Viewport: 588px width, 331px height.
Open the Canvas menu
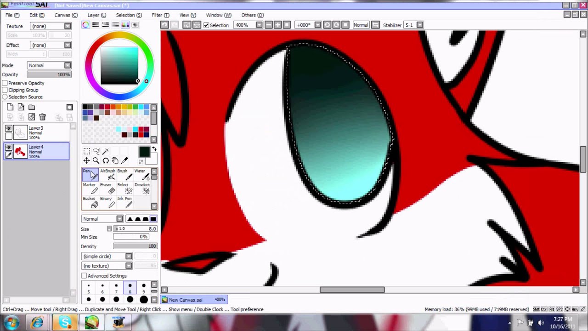click(x=66, y=15)
